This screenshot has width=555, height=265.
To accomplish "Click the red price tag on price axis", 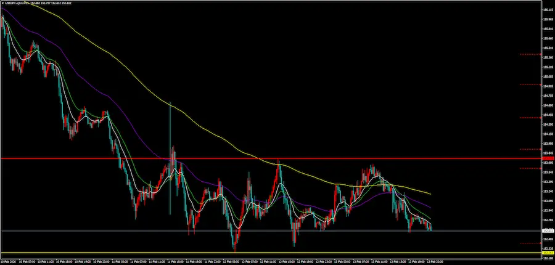I will point(546,158).
